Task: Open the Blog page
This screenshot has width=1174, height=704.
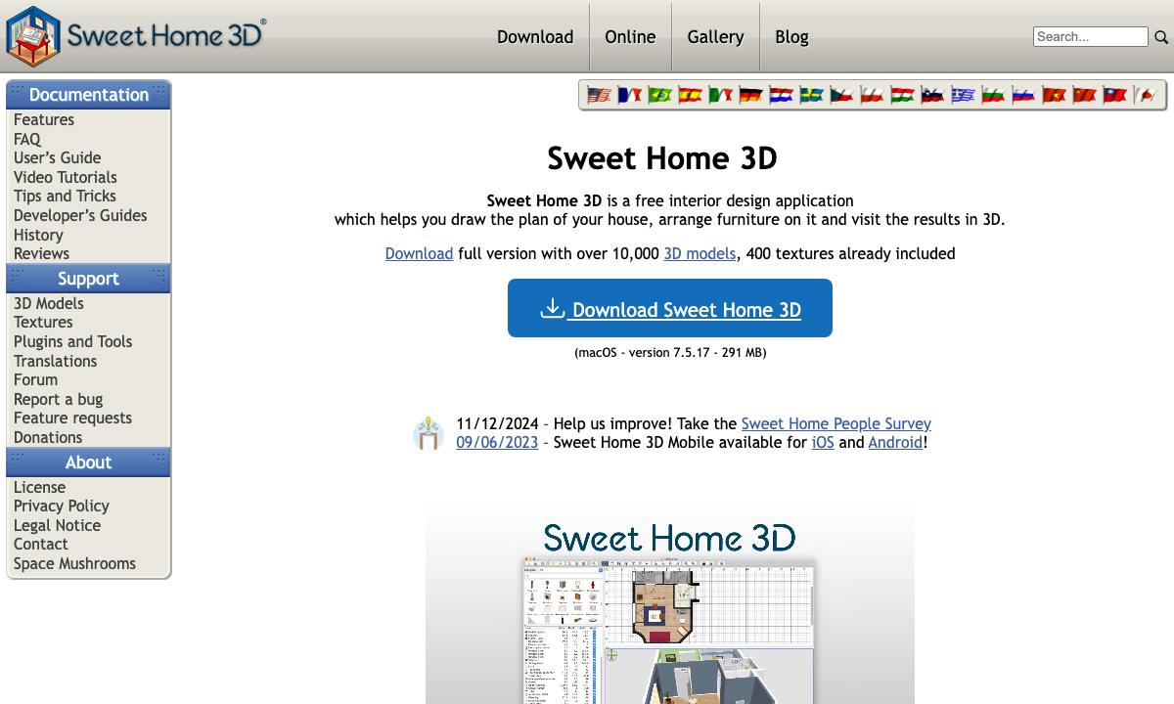Action: coord(791,36)
